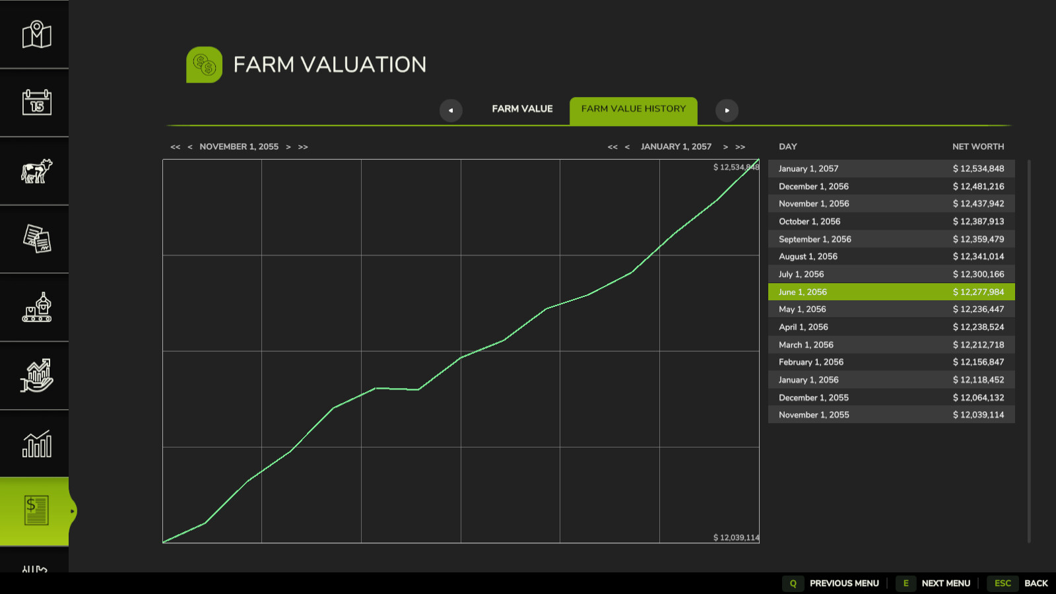Jump start date far back with << near November 1, 2055
1056x594 pixels.
point(176,147)
